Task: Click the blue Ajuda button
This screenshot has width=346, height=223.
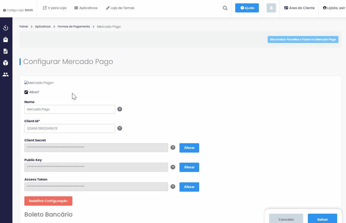Action: click(x=247, y=8)
